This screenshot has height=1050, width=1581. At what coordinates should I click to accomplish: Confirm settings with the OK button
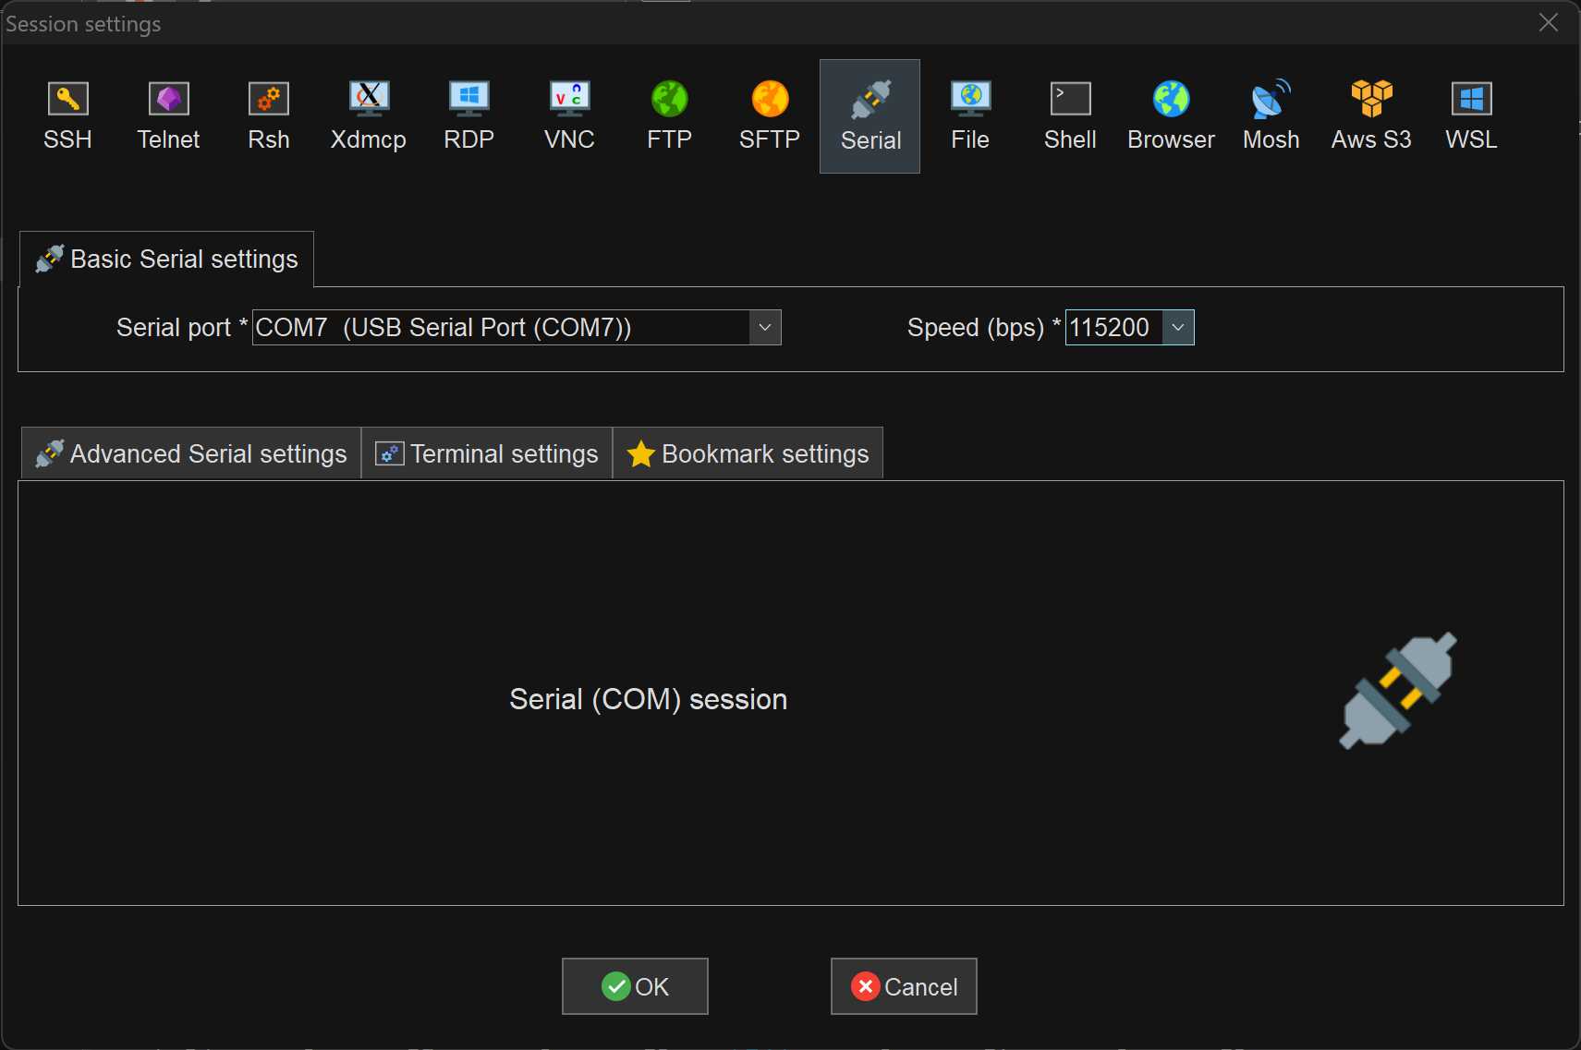click(x=635, y=986)
